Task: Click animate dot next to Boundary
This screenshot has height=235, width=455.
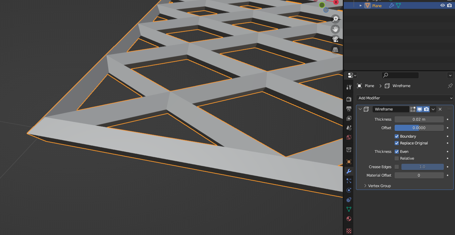Action: [x=448, y=136]
